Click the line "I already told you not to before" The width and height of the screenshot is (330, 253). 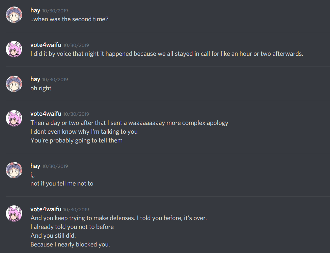[x=72, y=227]
